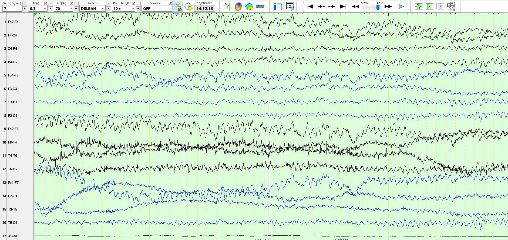Select the Fp1-F3 channel label
The width and height of the screenshot is (508, 240).
[13, 75]
